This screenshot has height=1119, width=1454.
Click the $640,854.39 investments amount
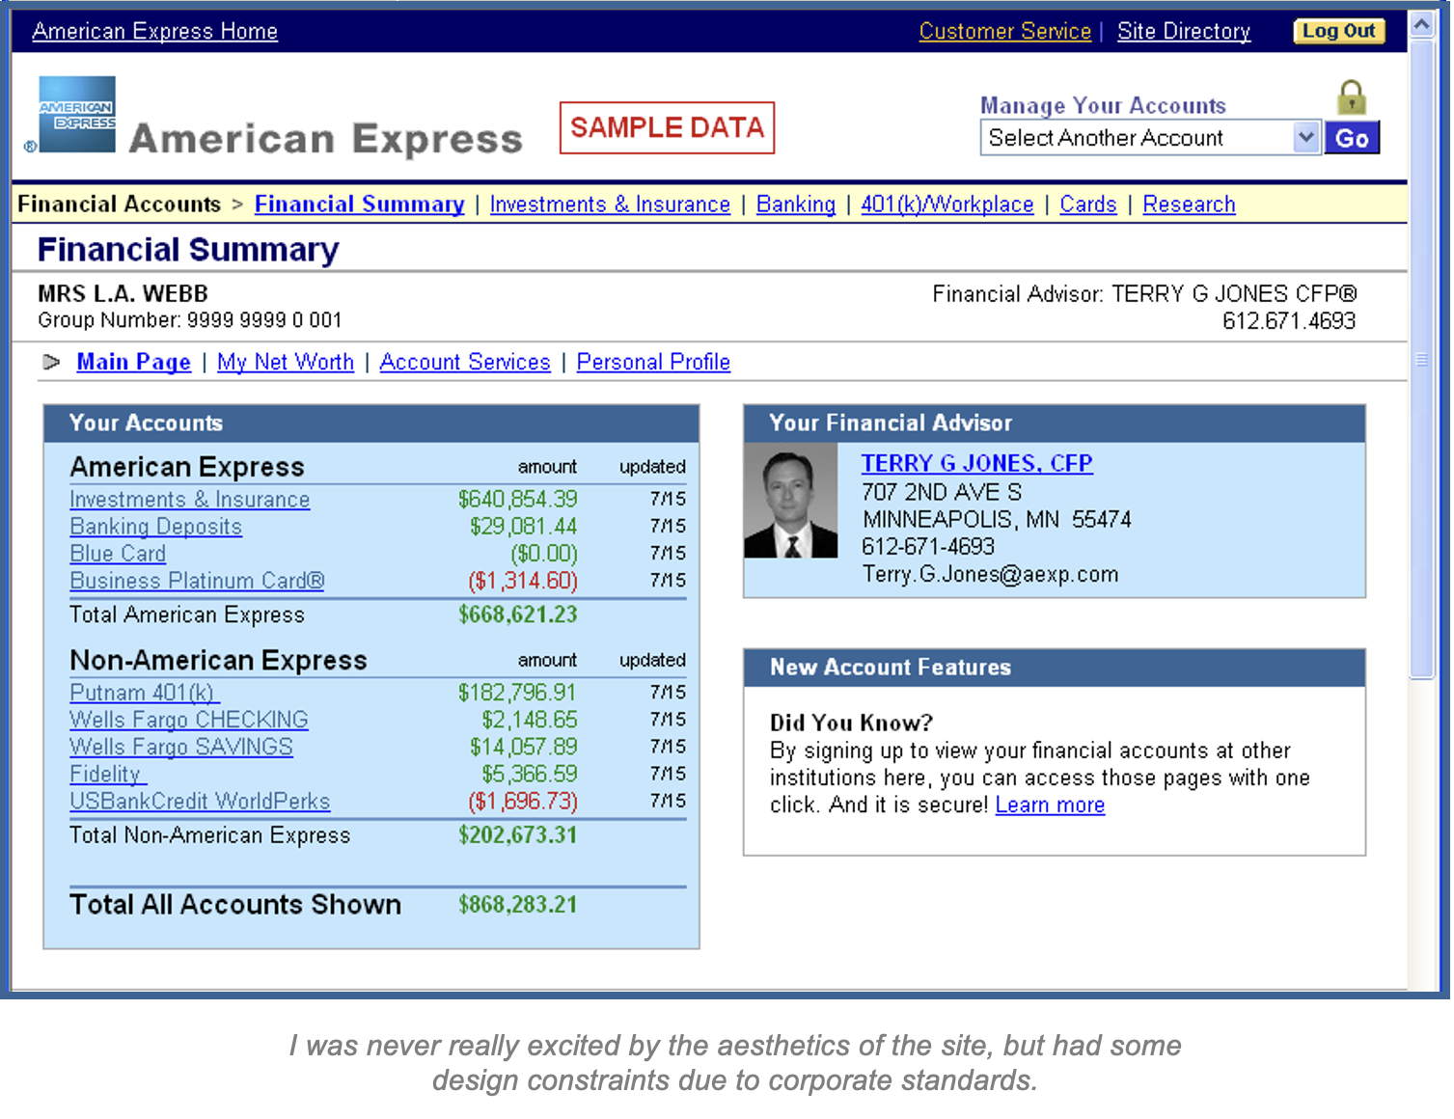pos(517,500)
